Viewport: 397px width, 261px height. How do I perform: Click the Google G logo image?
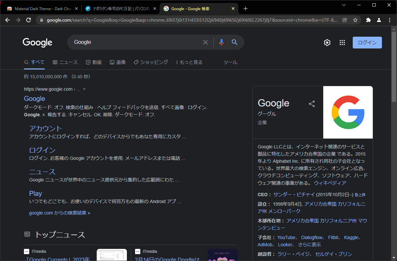[348, 112]
